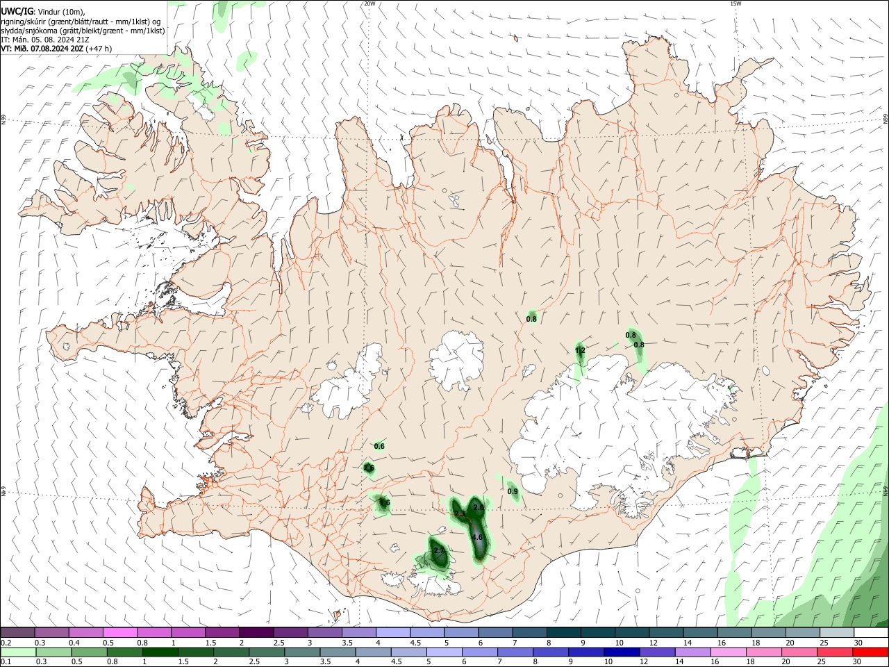Pick the dark plum swatch labelled 2 in the snow legend

click(256, 633)
